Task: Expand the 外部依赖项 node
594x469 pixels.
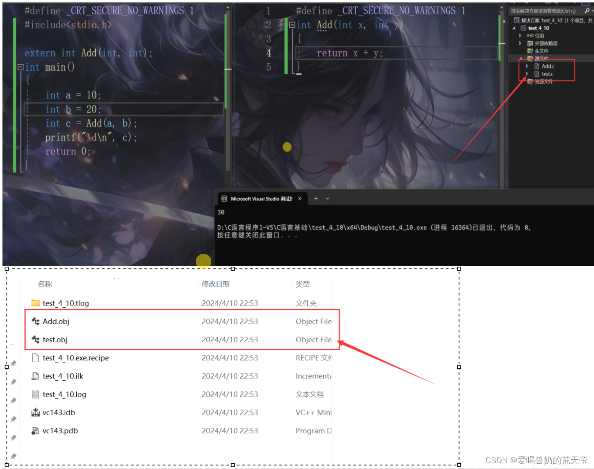Action: [x=520, y=43]
